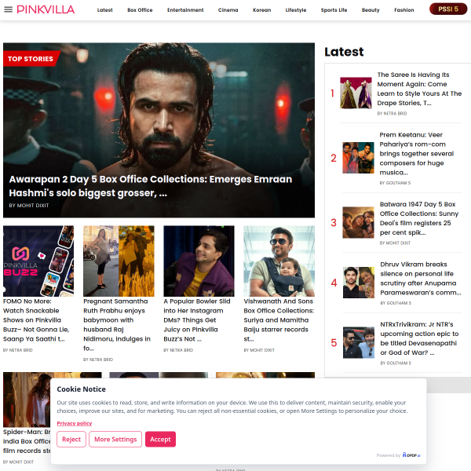Open Batwara 1947 Day 5 article
This screenshot has width=471, height=471.
coord(419,218)
